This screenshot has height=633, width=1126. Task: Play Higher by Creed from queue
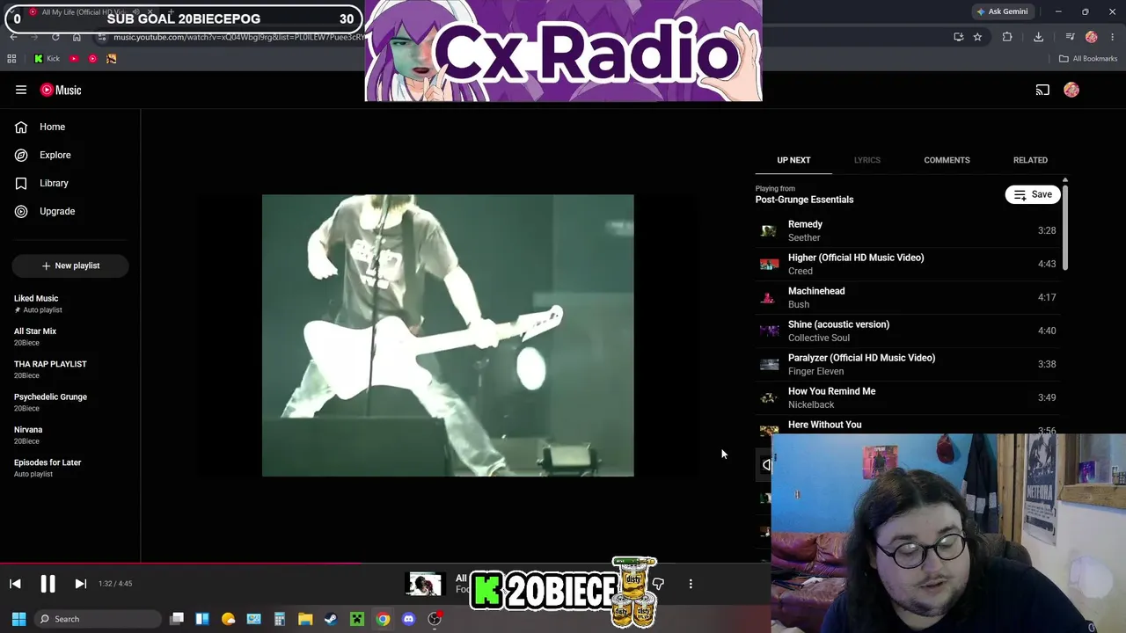pyautogui.click(x=908, y=264)
